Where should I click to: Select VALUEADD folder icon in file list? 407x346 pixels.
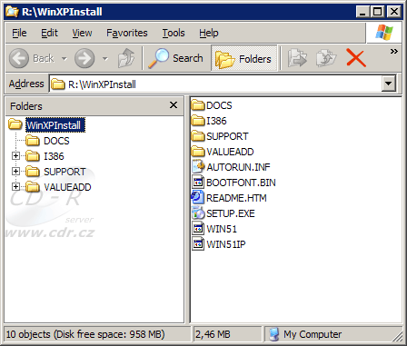198,152
